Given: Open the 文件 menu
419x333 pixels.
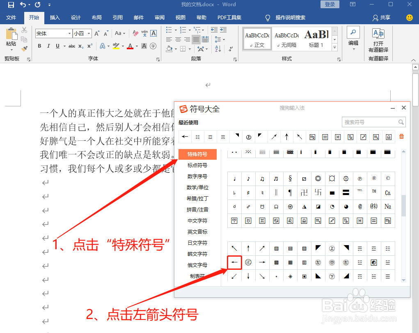Looking at the screenshot, I should 11,18.
